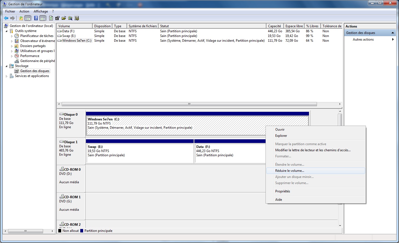This screenshot has height=243, width=399.
Task: Expand Autres actions submenu arrow
Action: (393, 39)
